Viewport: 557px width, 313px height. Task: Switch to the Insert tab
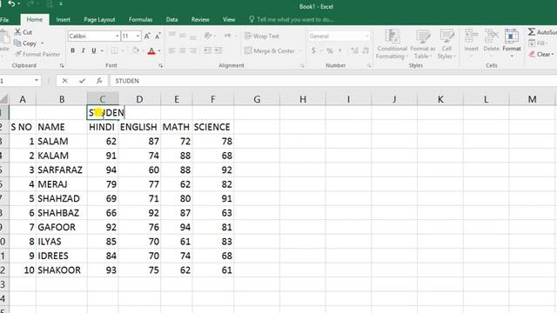point(63,19)
